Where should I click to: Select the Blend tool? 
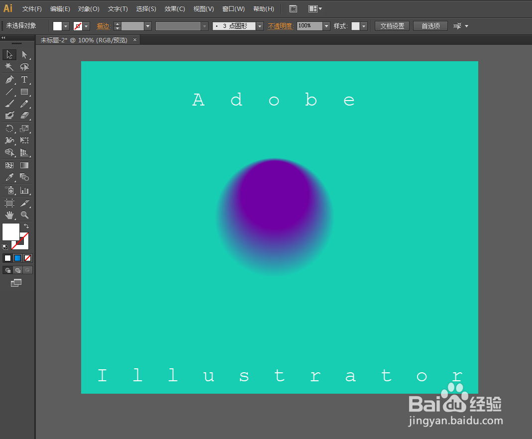tap(24, 177)
